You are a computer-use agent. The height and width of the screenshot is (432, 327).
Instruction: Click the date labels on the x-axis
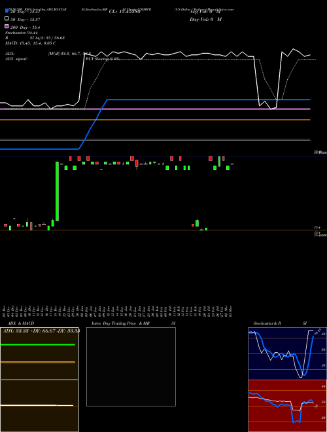118,311
